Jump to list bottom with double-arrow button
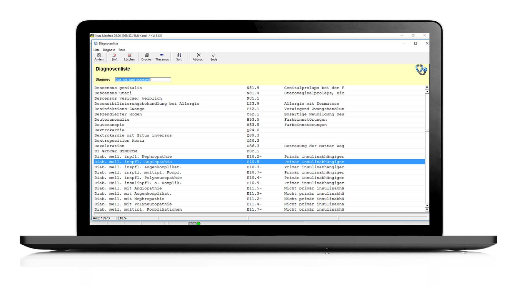Viewport: 517px width, 293px height. coord(427,210)
